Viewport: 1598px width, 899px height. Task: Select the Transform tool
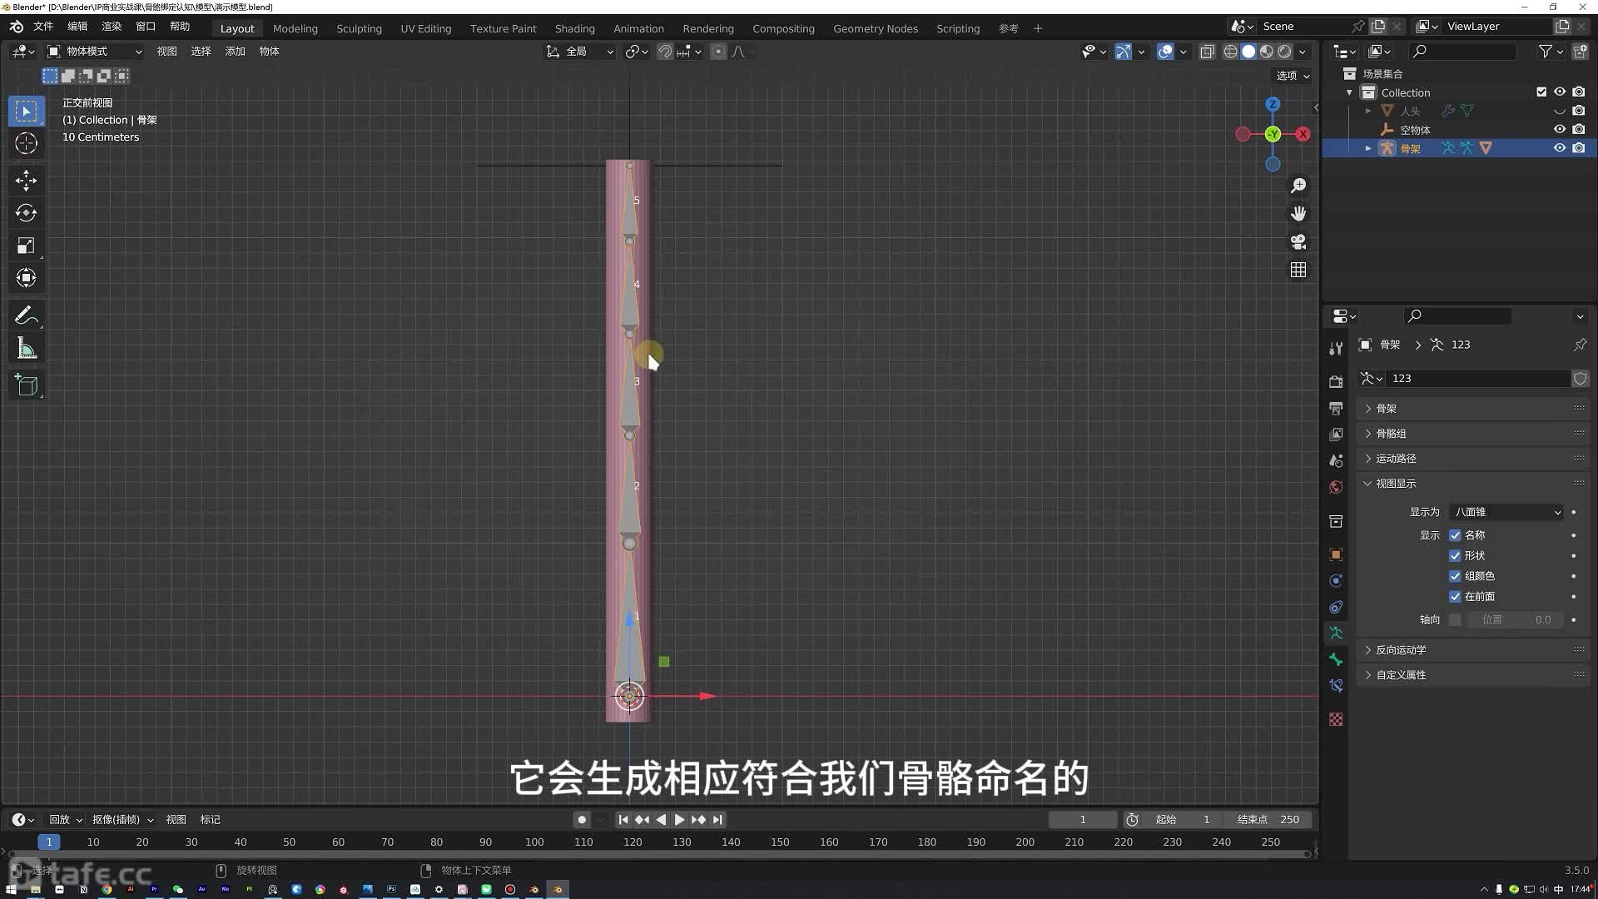[27, 278]
